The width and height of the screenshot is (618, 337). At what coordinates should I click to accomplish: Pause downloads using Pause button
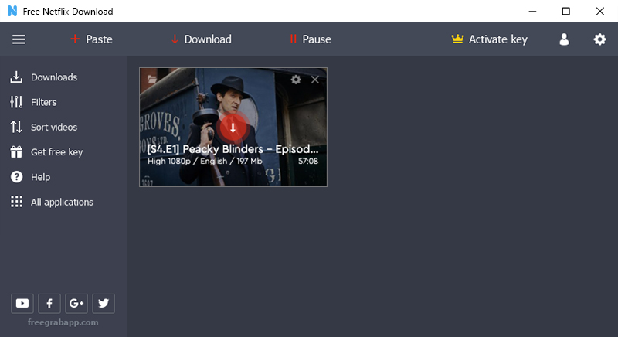click(310, 39)
